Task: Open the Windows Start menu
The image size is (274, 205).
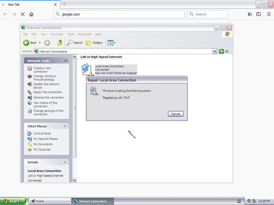Action: pos(13,201)
